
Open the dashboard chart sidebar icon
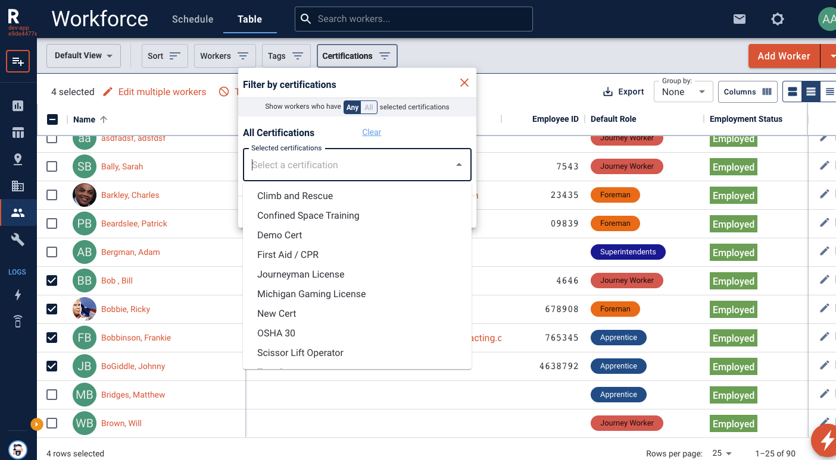point(18,106)
